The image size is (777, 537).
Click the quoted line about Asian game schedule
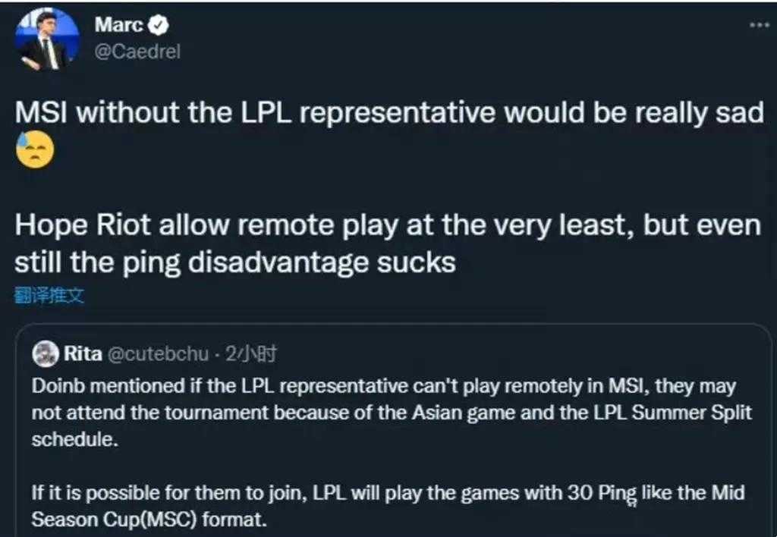[392, 412]
